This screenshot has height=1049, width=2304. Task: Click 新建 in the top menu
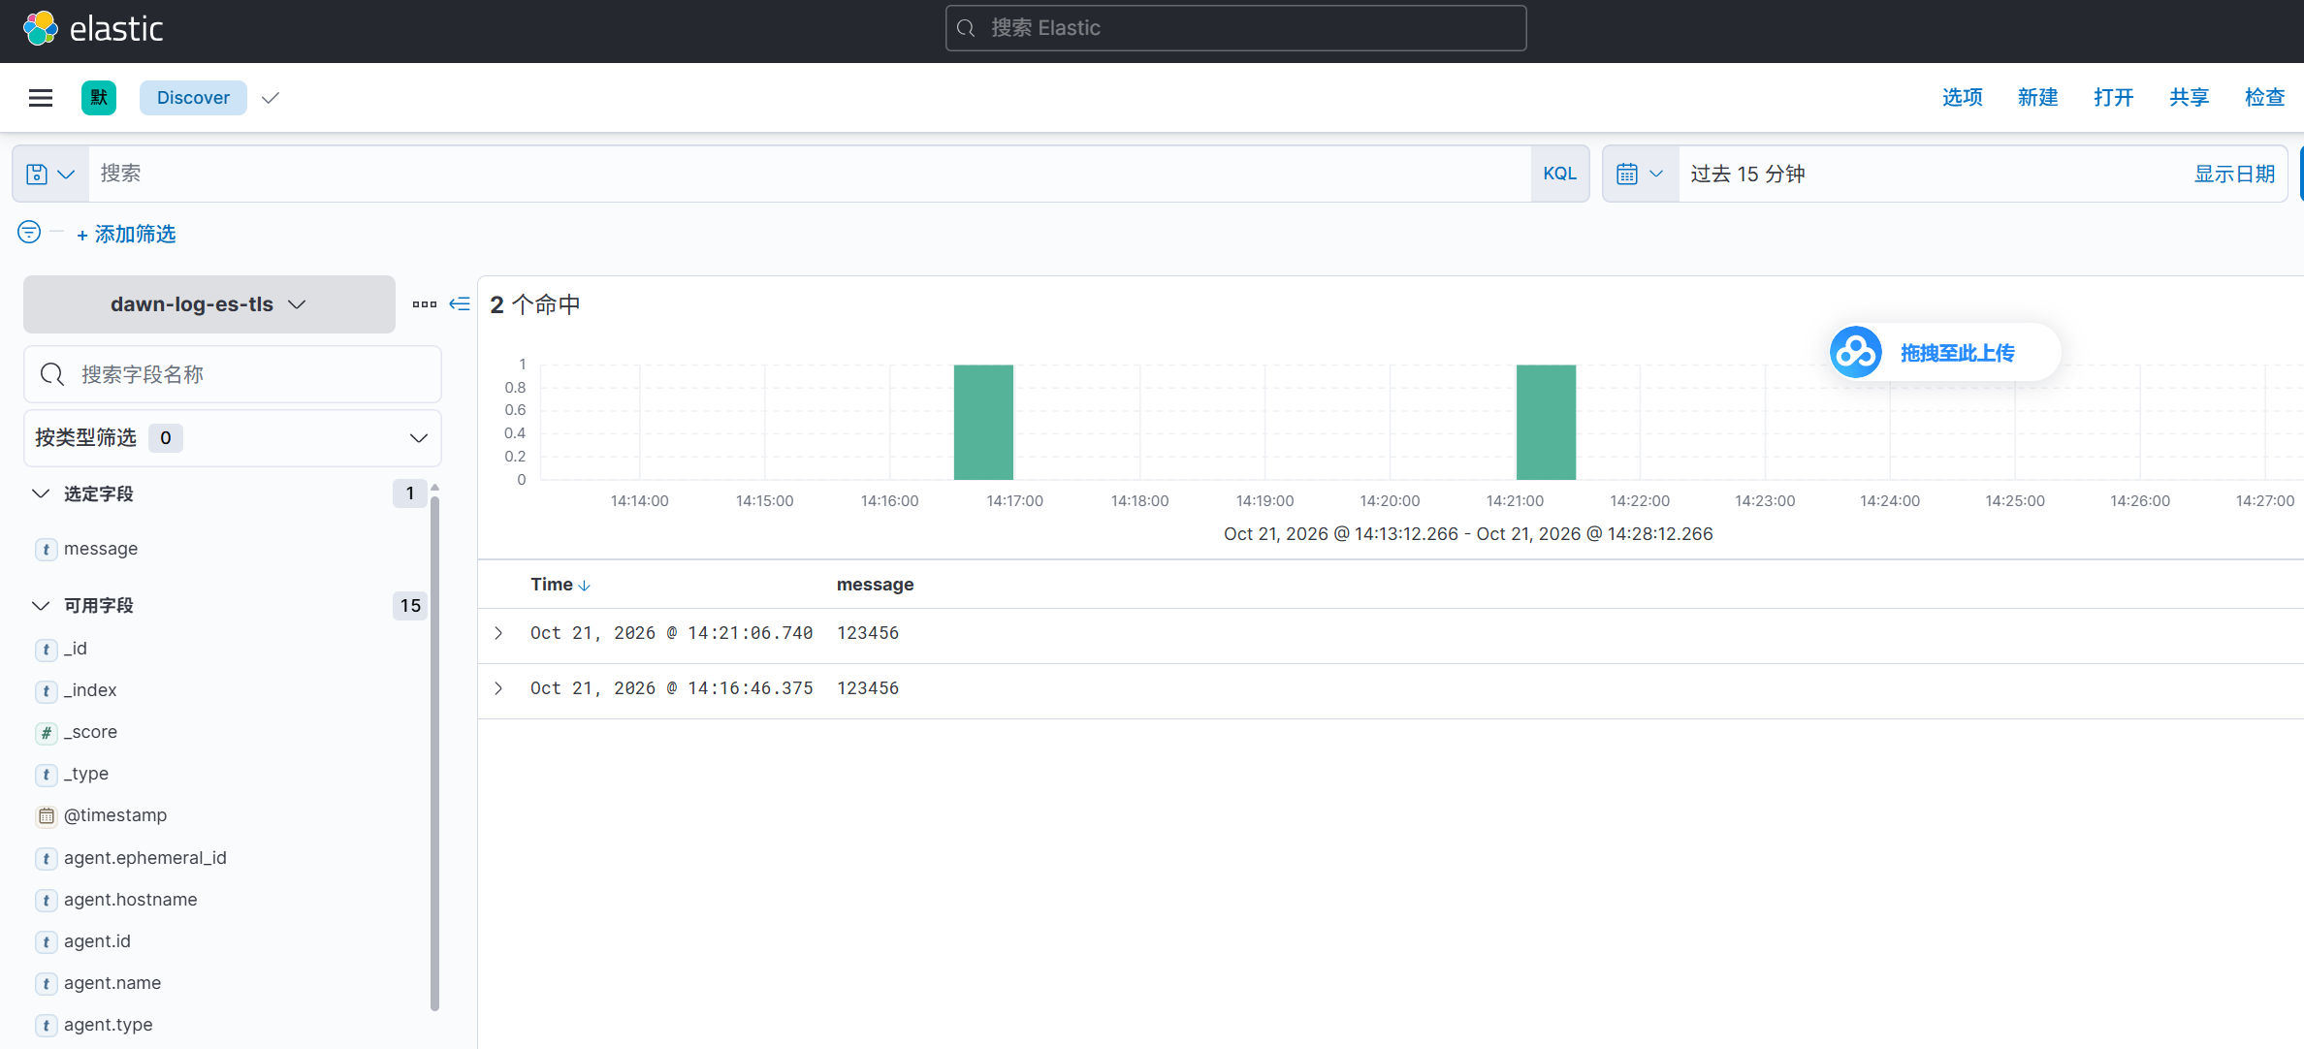click(x=2037, y=97)
